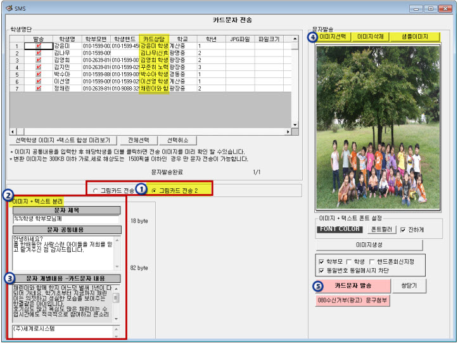Click the SMS app icon in title bar
This screenshot has width=458, height=343.
(10, 8)
